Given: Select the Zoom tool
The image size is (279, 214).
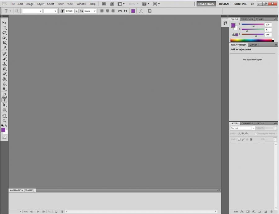Looking at the screenshot, I should (4, 121).
